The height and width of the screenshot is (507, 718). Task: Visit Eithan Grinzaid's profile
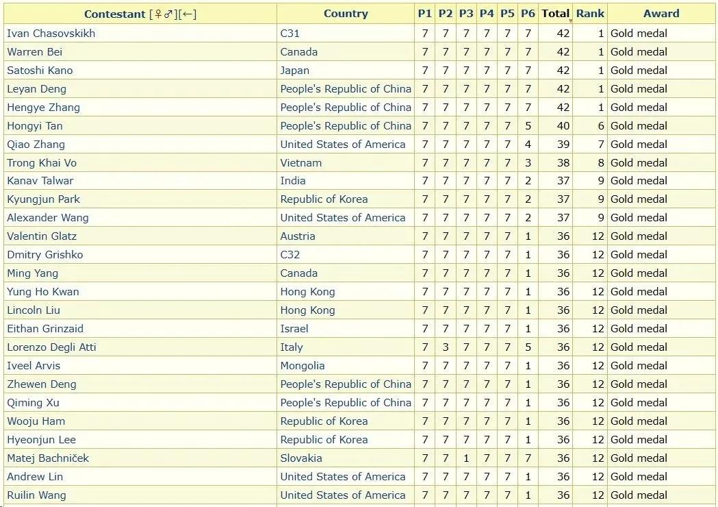tap(45, 329)
